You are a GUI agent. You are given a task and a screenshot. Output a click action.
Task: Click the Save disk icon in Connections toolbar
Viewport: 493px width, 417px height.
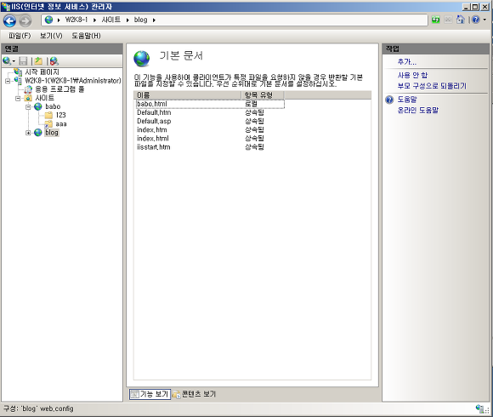point(23,61)
